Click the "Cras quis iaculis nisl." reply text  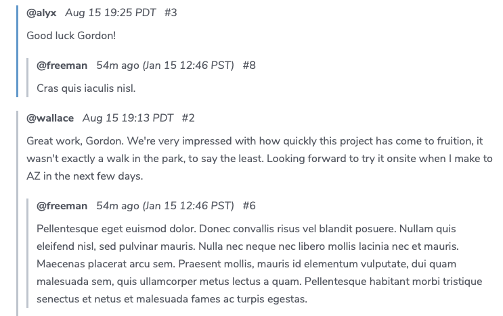tap(87, 88)
